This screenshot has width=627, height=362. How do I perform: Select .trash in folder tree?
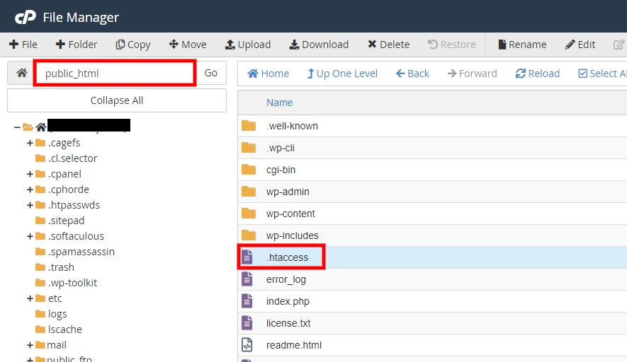61,267
